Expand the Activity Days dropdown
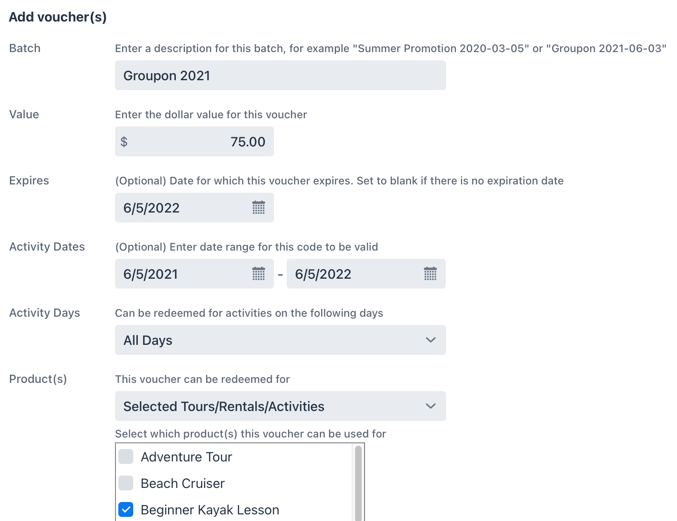Image resolution: width=677 pixels, height=521 pixels. click(281, 340)
